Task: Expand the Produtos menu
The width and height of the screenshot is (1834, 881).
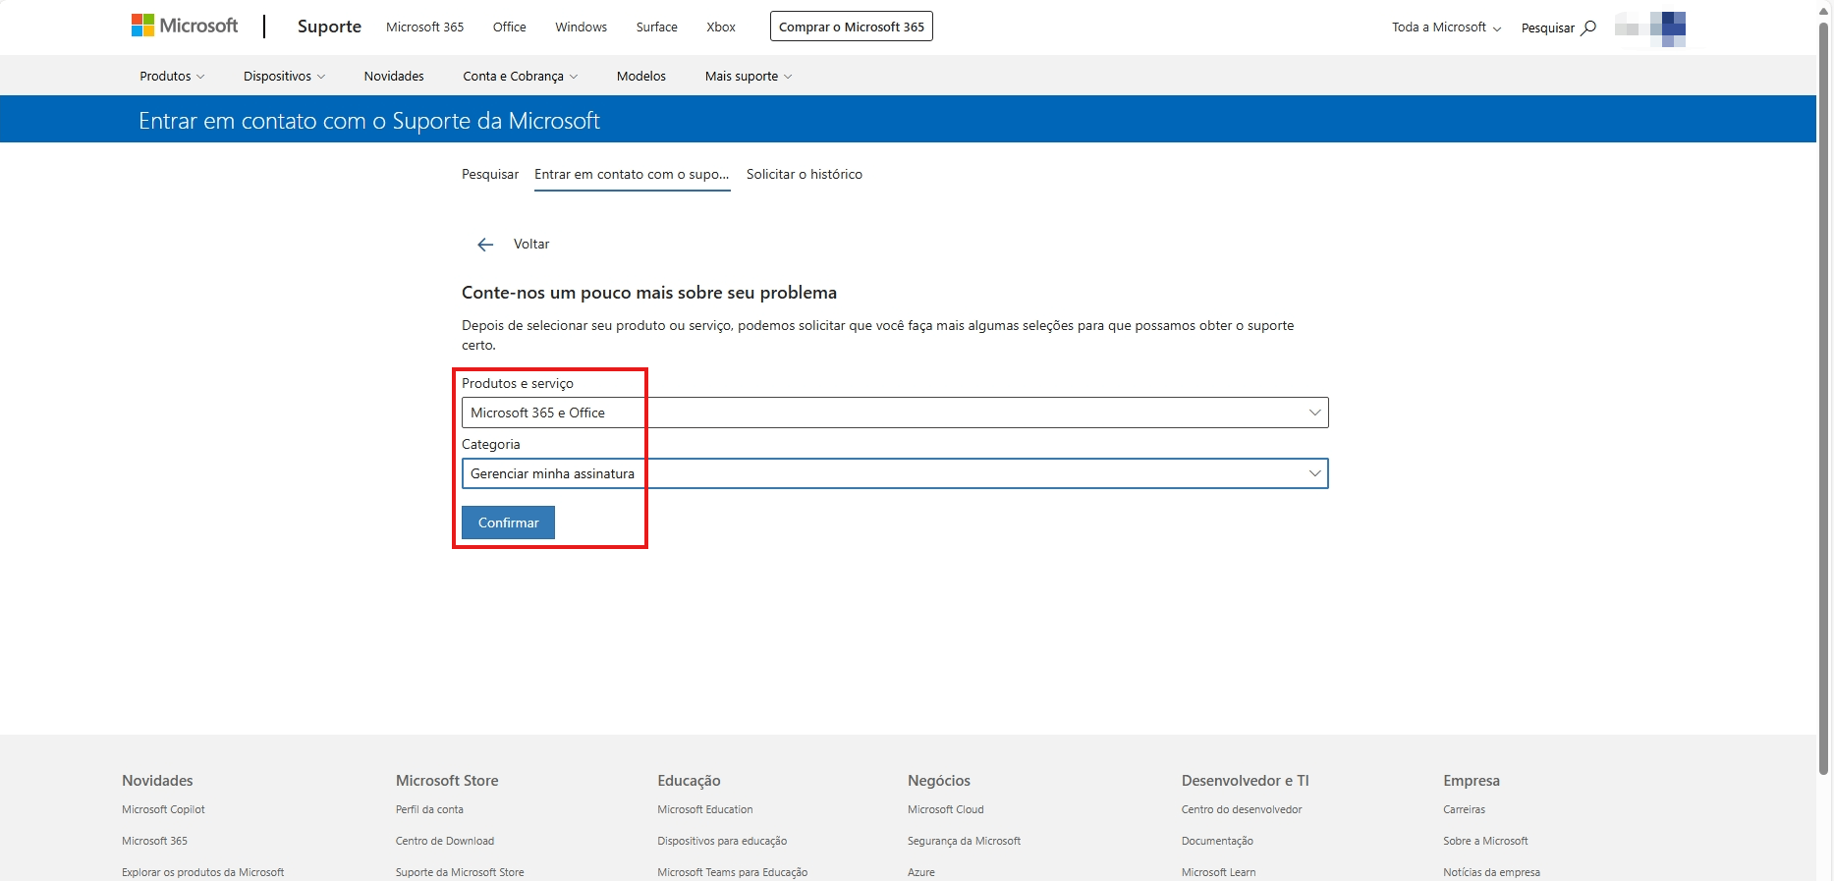Action: click(172, 76)
